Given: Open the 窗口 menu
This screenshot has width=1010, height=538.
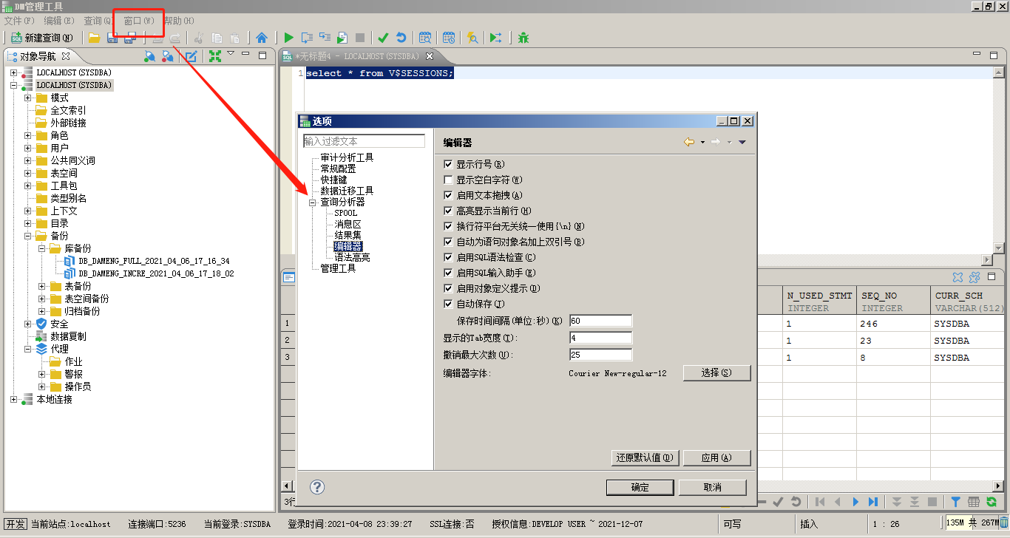Looking at the screenshot, I should (140, 21).
